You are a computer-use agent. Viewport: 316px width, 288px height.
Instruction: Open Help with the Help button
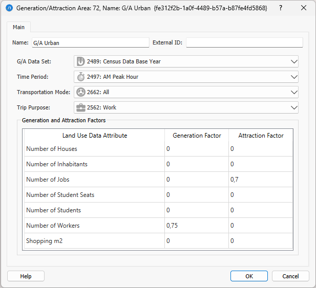tap(26, 276)
